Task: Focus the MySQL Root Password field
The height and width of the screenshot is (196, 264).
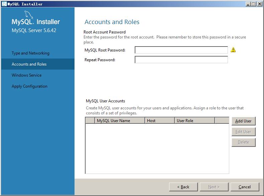Action: 181,50
